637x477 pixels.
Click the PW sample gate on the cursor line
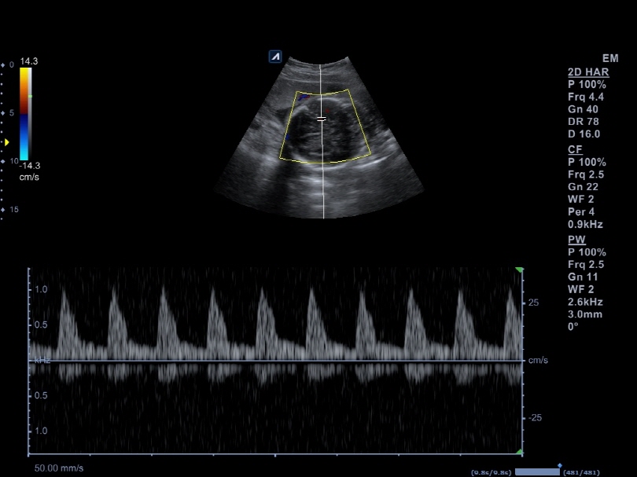[x=322, y=119]
